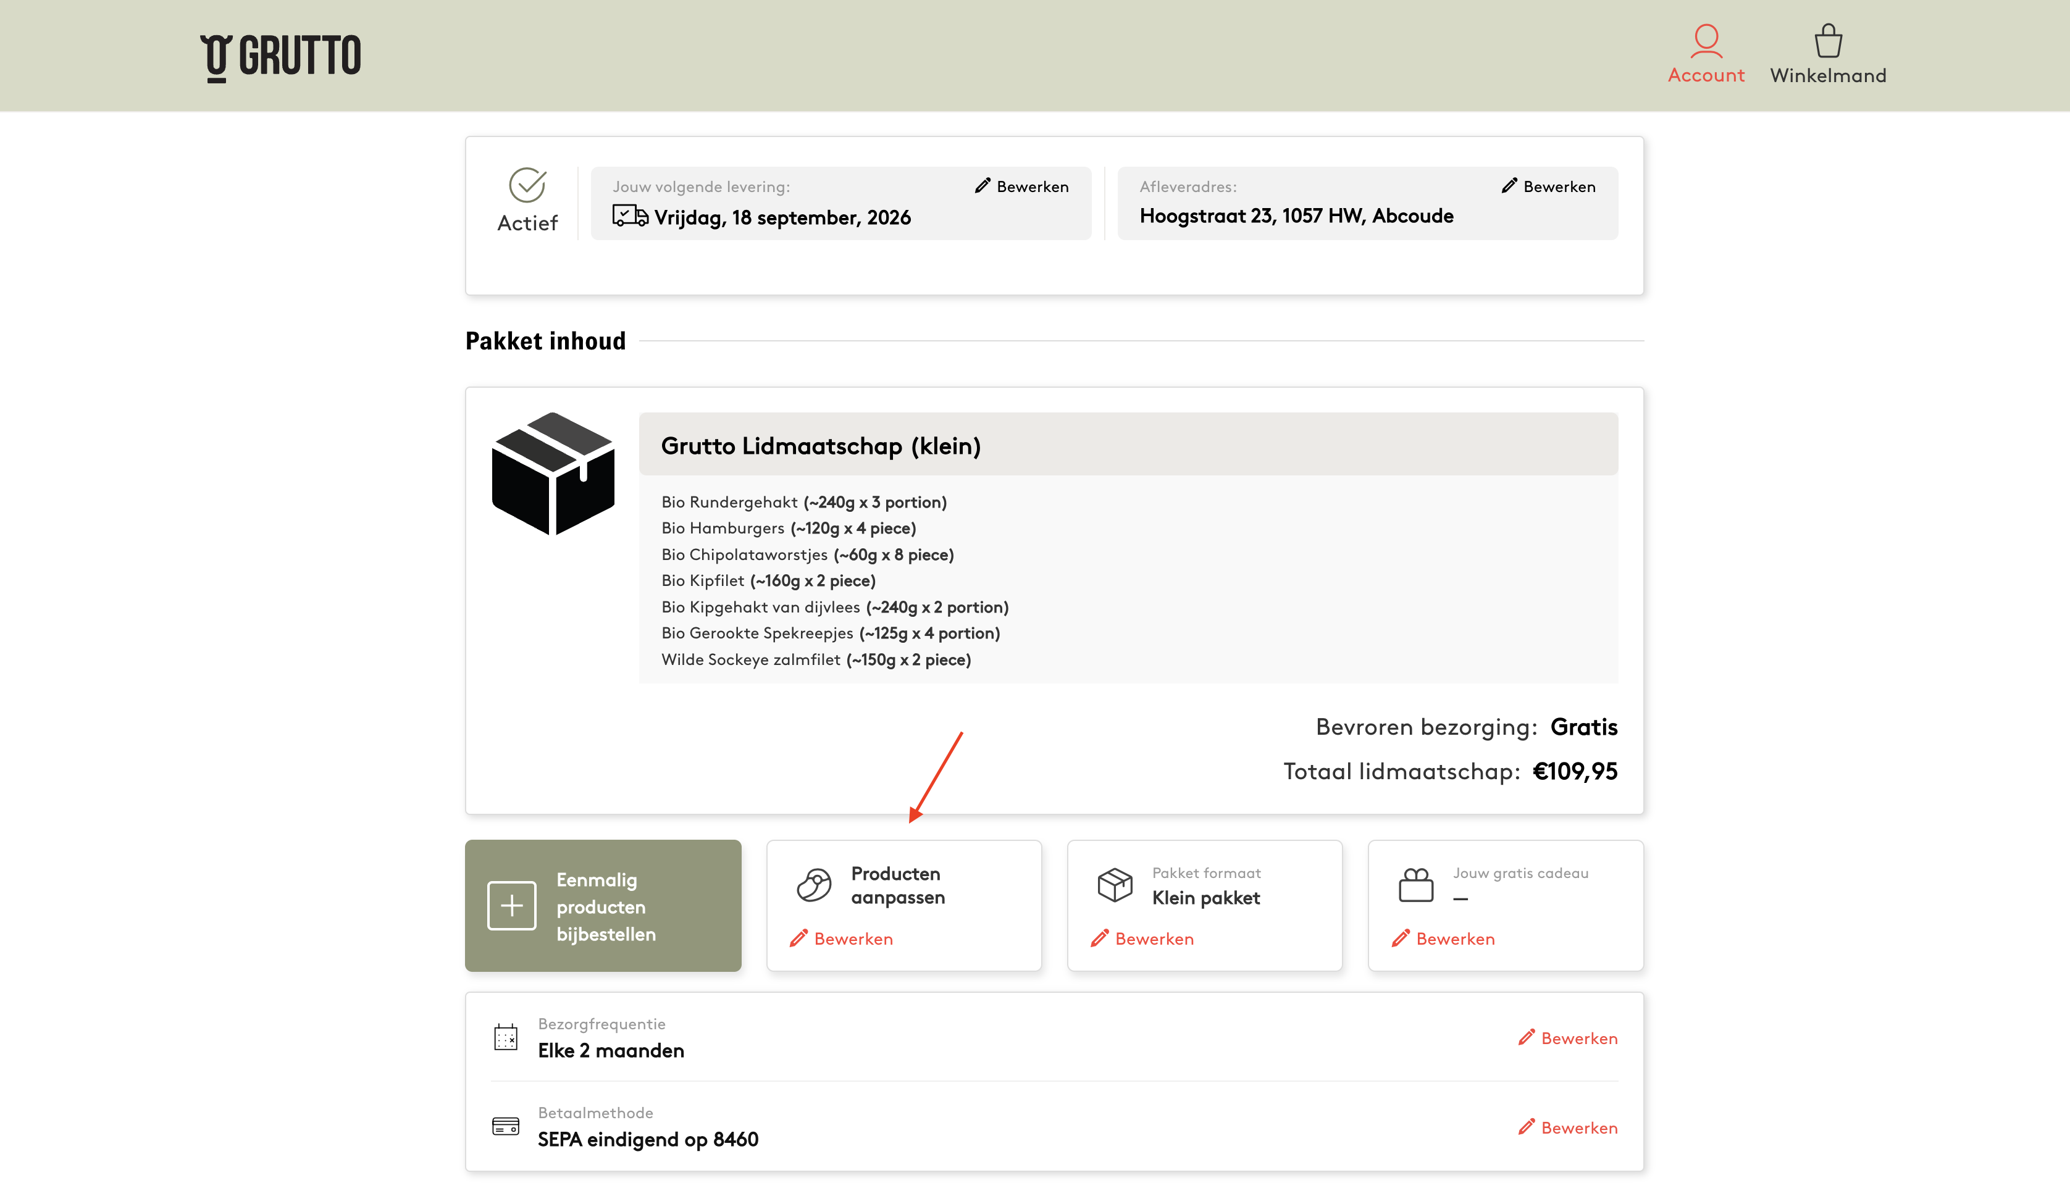Click the pencil icon under Producten aanpassen
Image resolution: width=2070 pixels, height=1183 pixels.
point(798,938)
